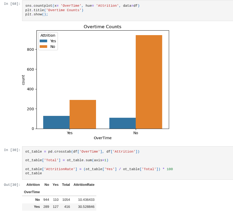Click the blue bar above OverTime Yes

(56, 122)
